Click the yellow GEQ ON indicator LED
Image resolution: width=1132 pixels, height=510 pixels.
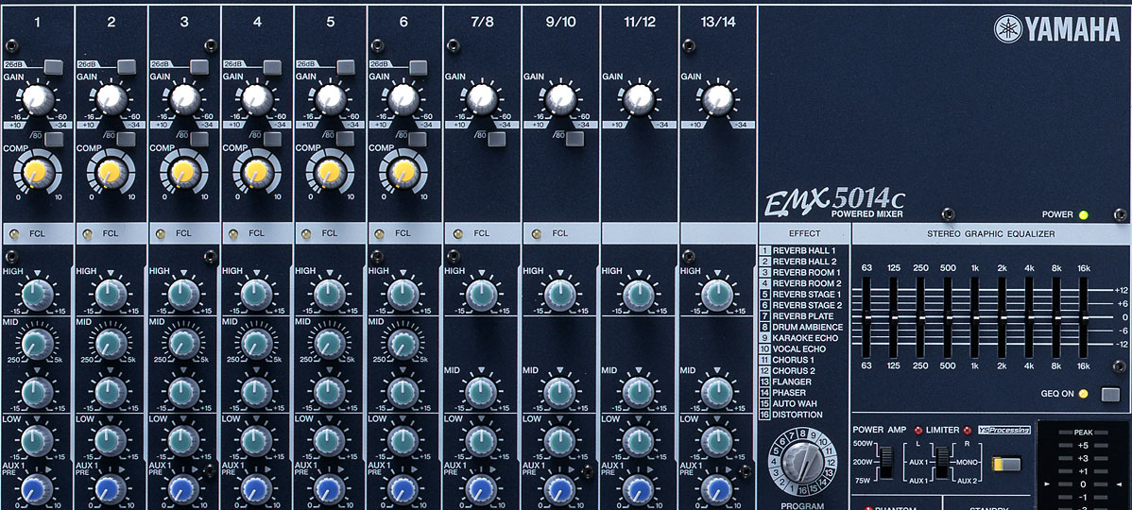coord(1082,394)
